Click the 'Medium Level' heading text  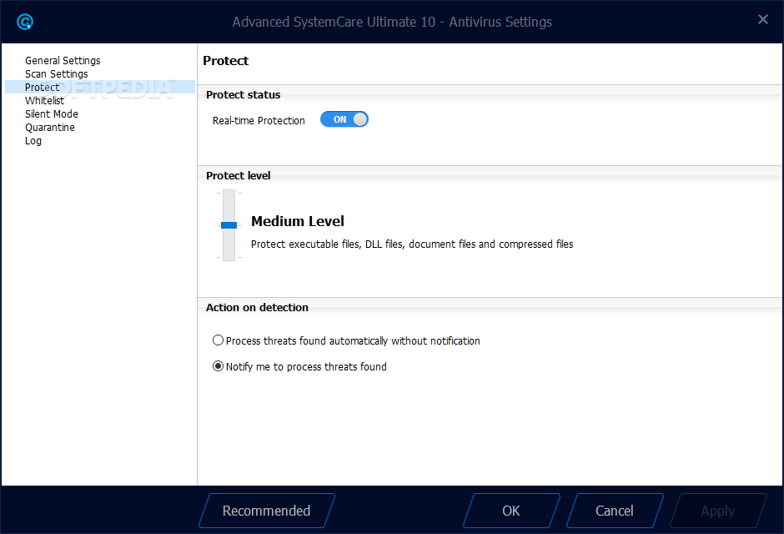coord(298,221)
